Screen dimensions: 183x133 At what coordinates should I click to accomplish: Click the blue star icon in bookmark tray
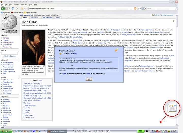[175, 106]
